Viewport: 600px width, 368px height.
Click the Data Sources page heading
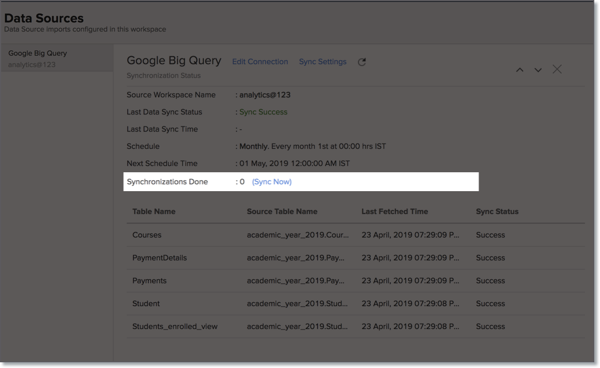(x=44, y=18)
